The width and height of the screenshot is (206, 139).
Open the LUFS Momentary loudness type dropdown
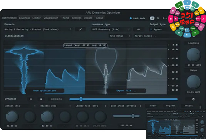[111, 29]
